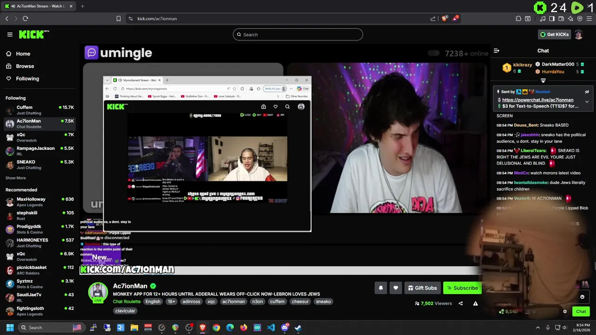Collapse chat with the arrow icon
This screenshot has width=596, height=335.
496,51
